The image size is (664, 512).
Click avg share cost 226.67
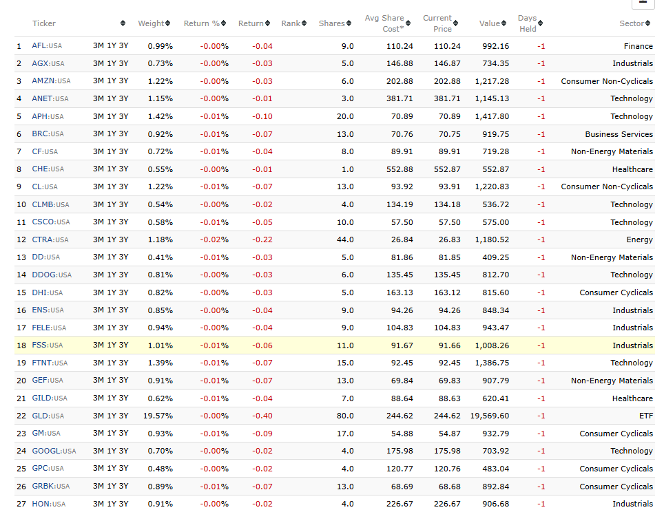pos(400,504)
